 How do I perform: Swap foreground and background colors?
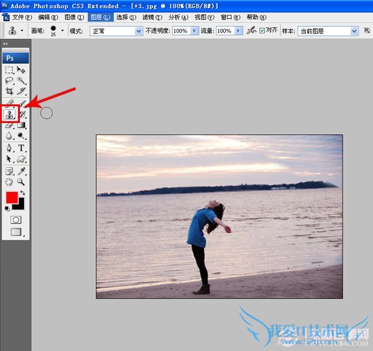pyautogui.click(x=22, y=193)
